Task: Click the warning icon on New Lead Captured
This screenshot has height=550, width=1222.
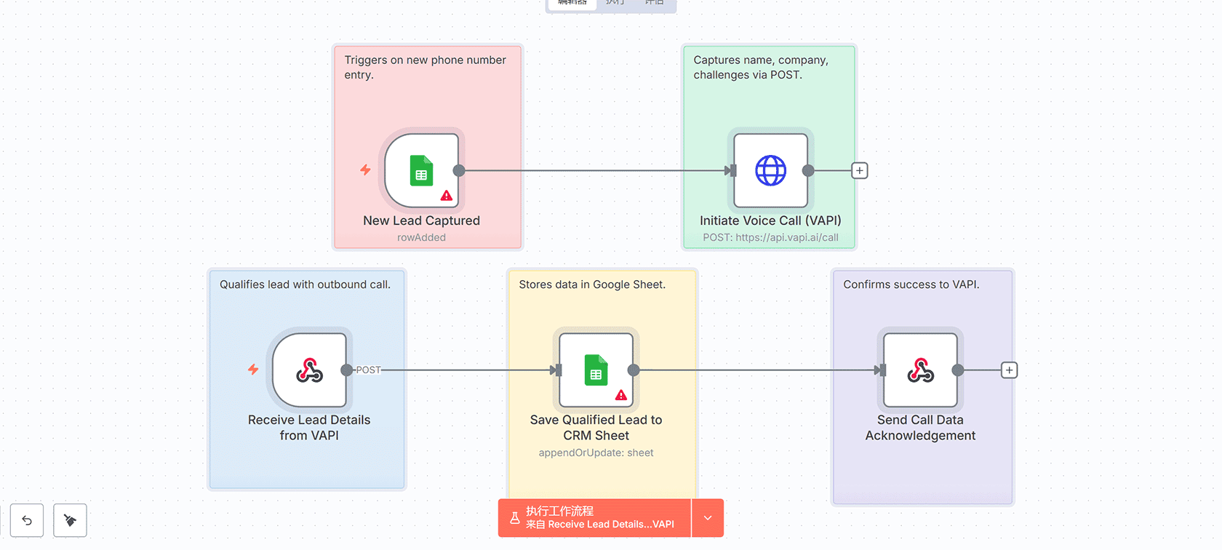Action: coord(447,196)
